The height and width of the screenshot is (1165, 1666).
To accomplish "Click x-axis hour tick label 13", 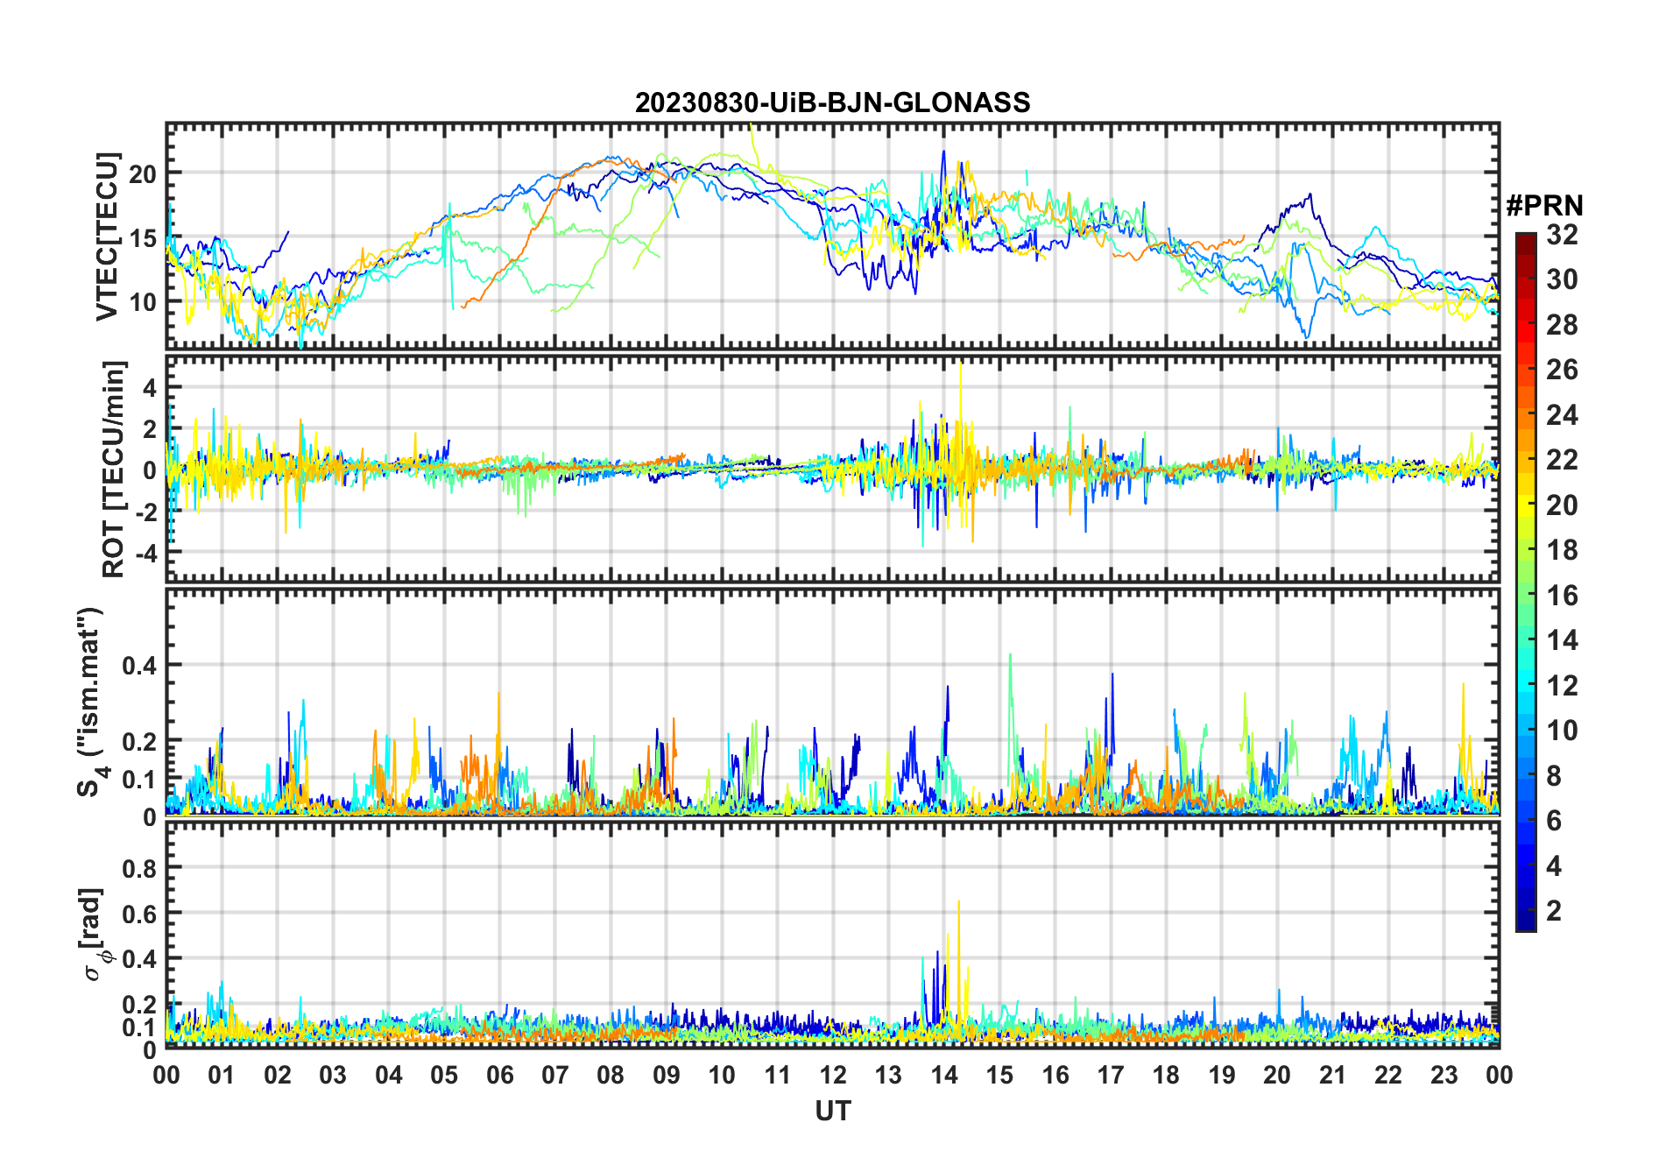I will pyautogui.click(x=888, y=1075).
